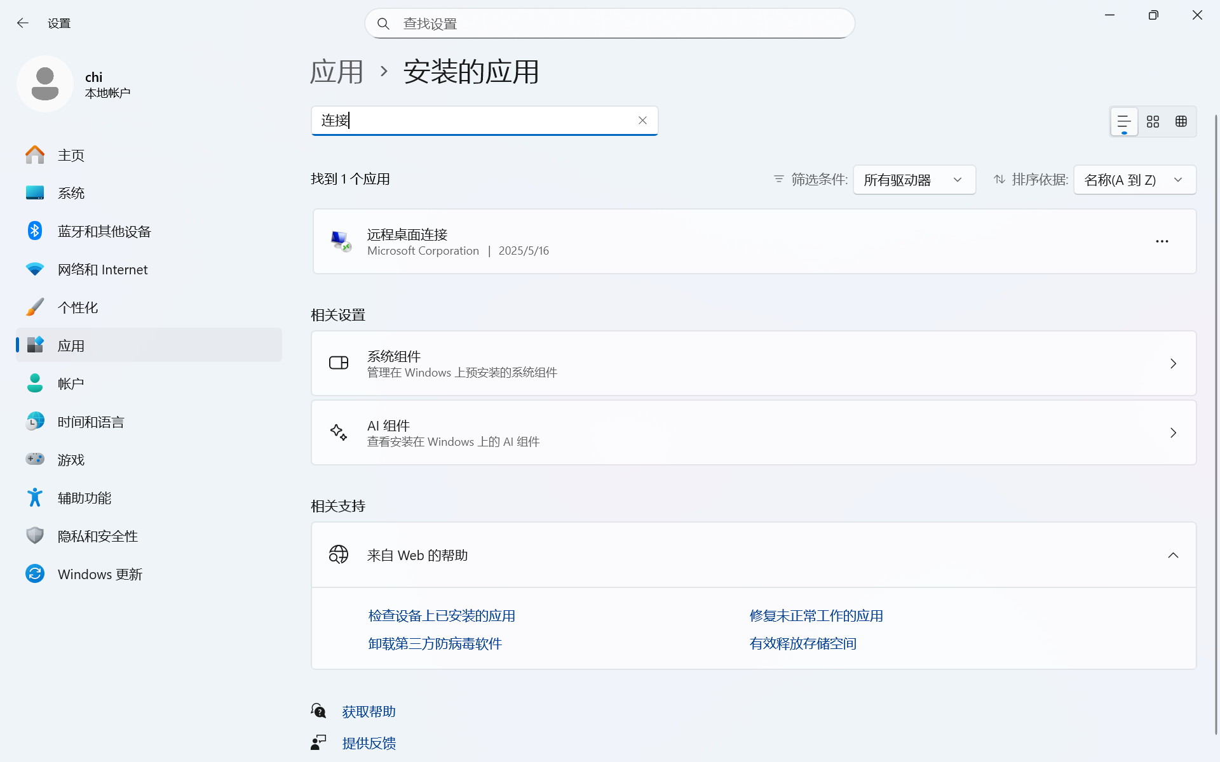
Task: Open link 卸载第三方防病毒软件
Action: click(x=435, y=644)
